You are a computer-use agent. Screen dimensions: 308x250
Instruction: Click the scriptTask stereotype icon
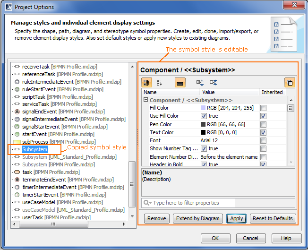(x=17, y=97)
